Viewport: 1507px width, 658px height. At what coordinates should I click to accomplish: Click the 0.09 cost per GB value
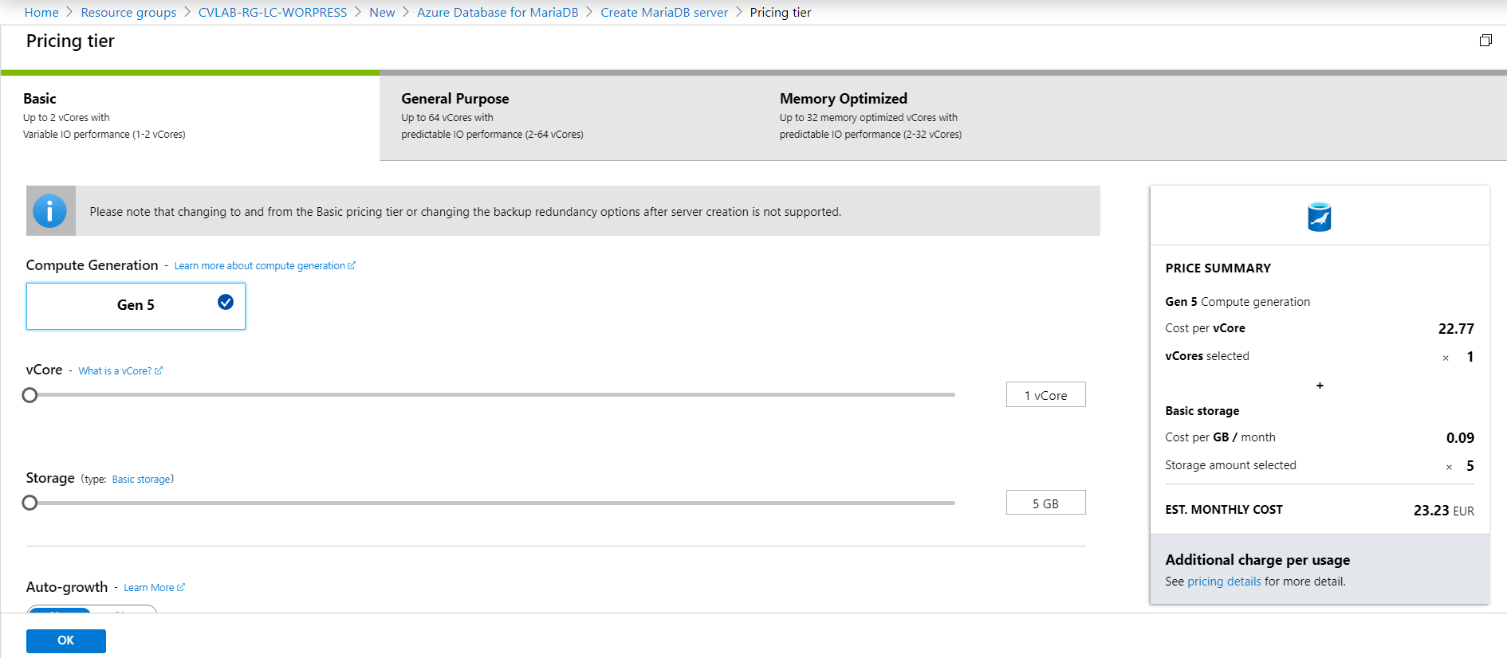tap(1460, 438)
